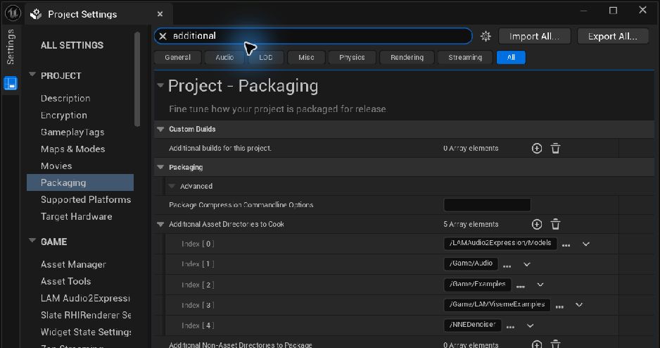This screenshot has width=660, height=348.
Task: Edit the /LAMAudio2Expression/Models path field
Action: pyautogui.click(x=500, y=244)
